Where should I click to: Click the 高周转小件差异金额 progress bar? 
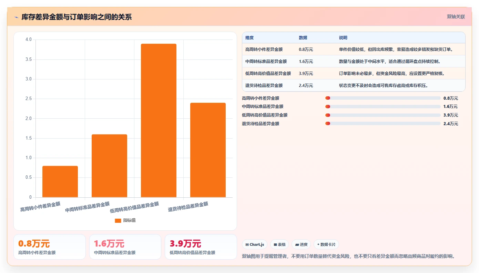(383, 98)
